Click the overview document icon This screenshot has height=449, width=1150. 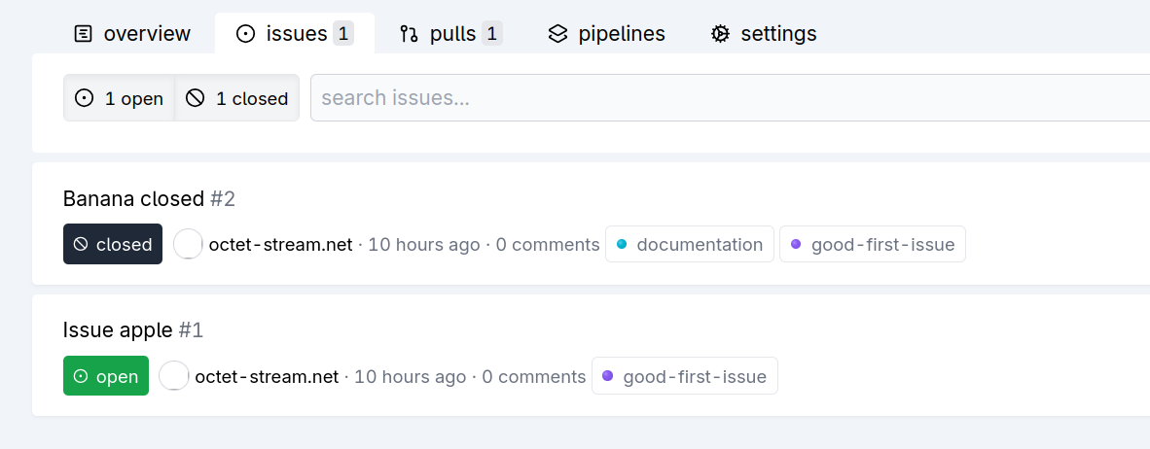pos(84,34)
